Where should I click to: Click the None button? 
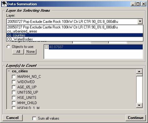point(30,52)
